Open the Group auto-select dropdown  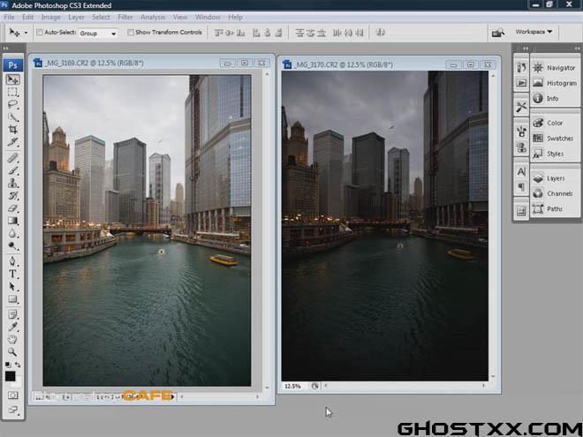pos(98,34)
